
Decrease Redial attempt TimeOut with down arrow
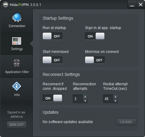tap(116, 101)
